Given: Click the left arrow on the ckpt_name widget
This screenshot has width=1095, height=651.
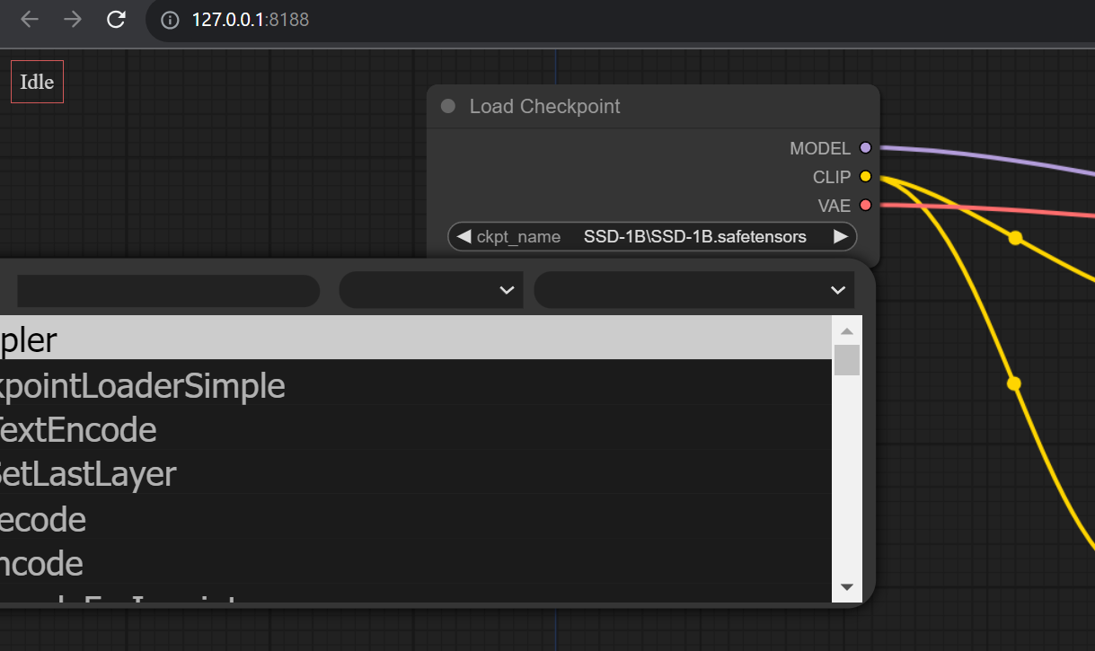Looking at the screenshot, I should click(464, 236).
